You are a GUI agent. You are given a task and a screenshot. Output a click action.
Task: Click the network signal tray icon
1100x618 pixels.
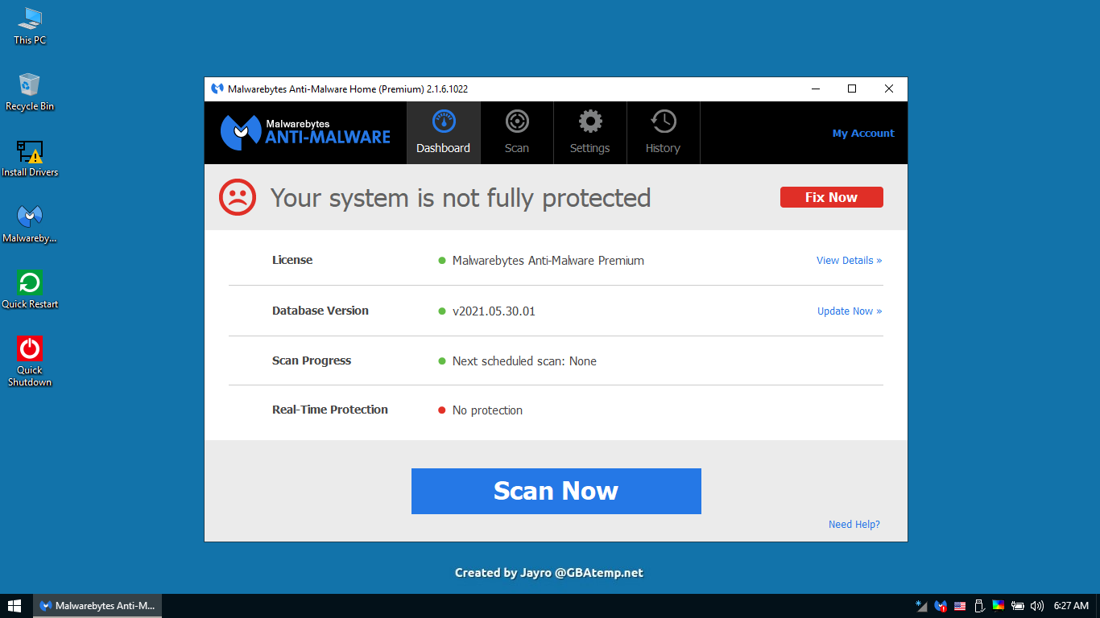pos(921,606)
